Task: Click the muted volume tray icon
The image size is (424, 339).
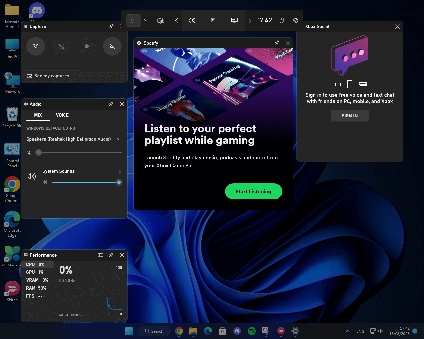Action: (381, 331)
